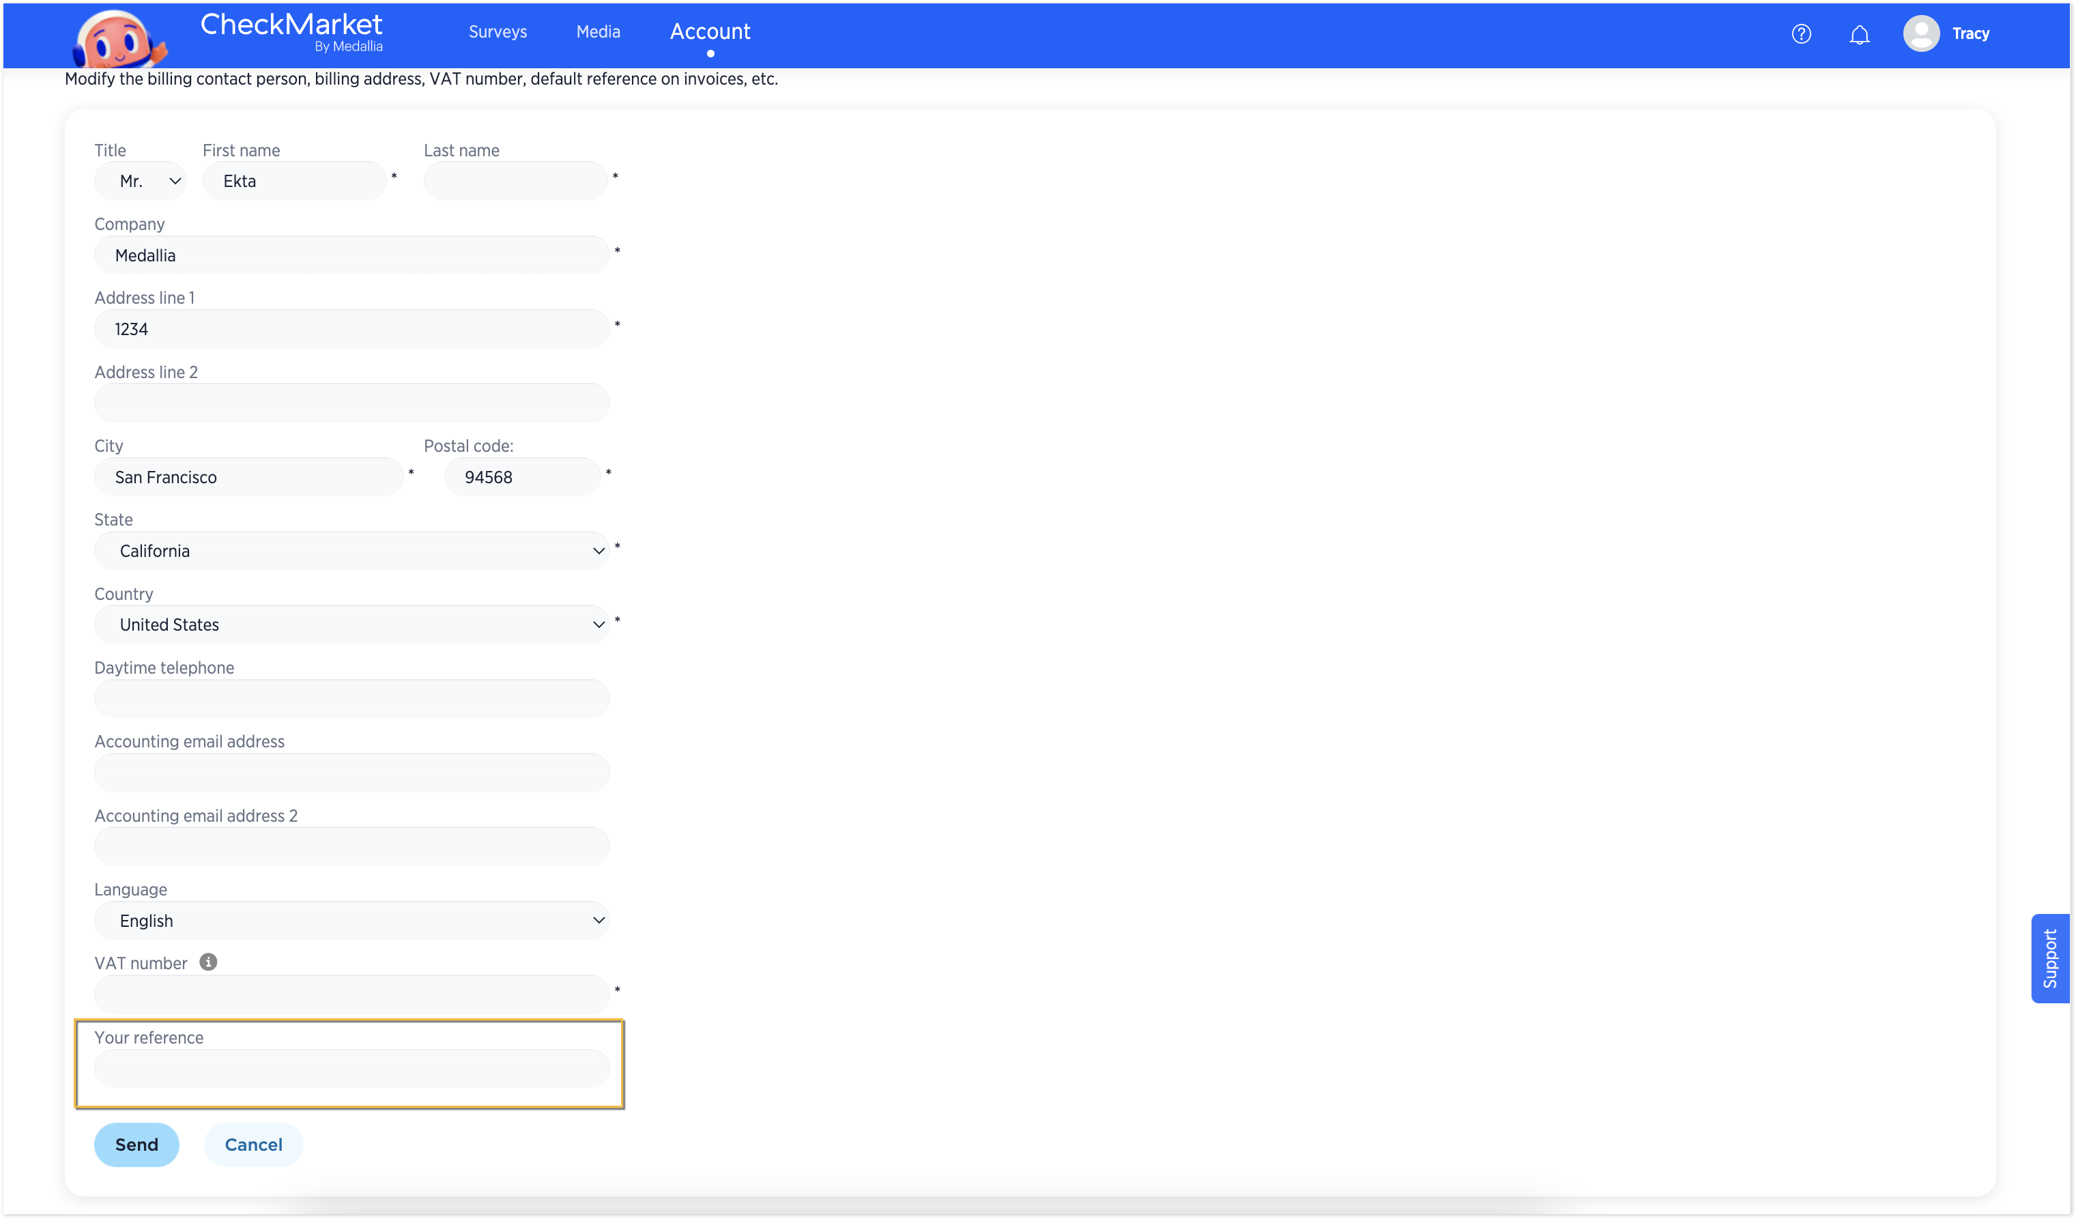Open the Media menu
Viewport: 2076px width, 1219px height.
pyautogui.click(x=598, y=31)
